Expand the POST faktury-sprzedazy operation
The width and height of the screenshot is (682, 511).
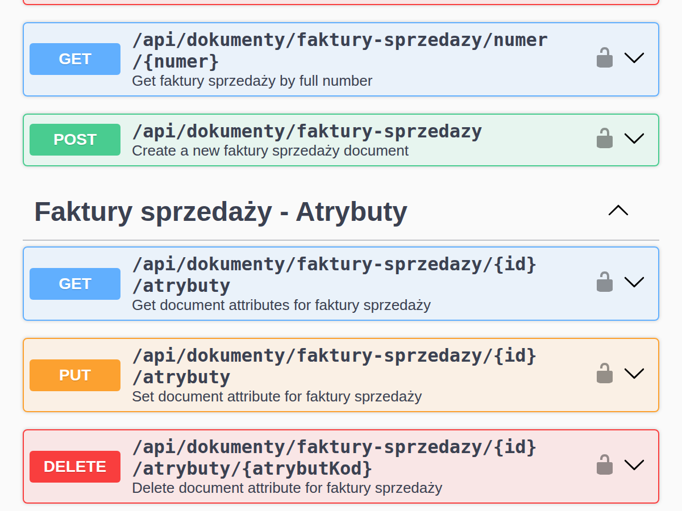635,138
